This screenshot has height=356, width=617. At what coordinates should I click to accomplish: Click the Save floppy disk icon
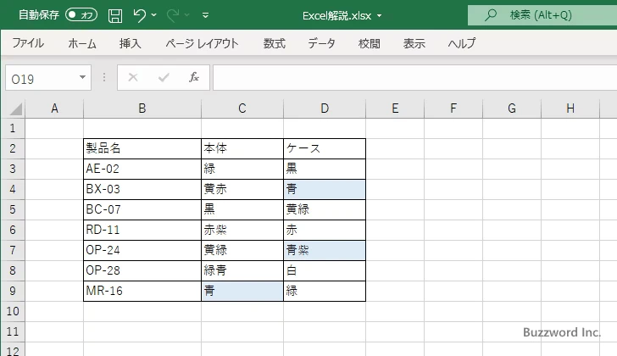point(115,15)
